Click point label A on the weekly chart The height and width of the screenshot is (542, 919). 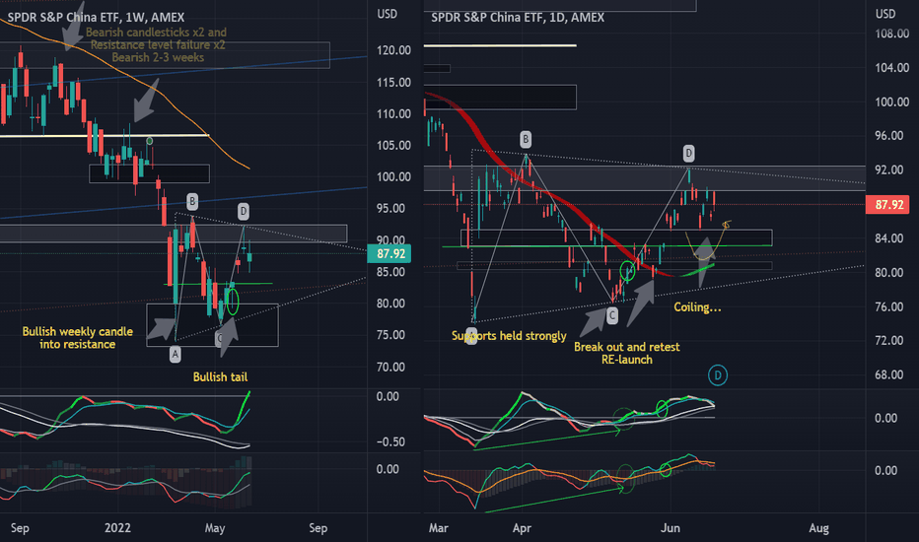pos(175,354)
